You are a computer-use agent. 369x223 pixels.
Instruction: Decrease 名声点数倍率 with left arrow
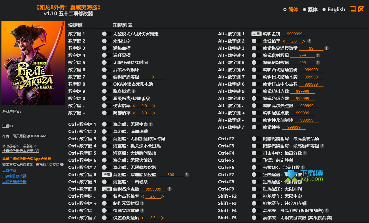tap(143, 196)
